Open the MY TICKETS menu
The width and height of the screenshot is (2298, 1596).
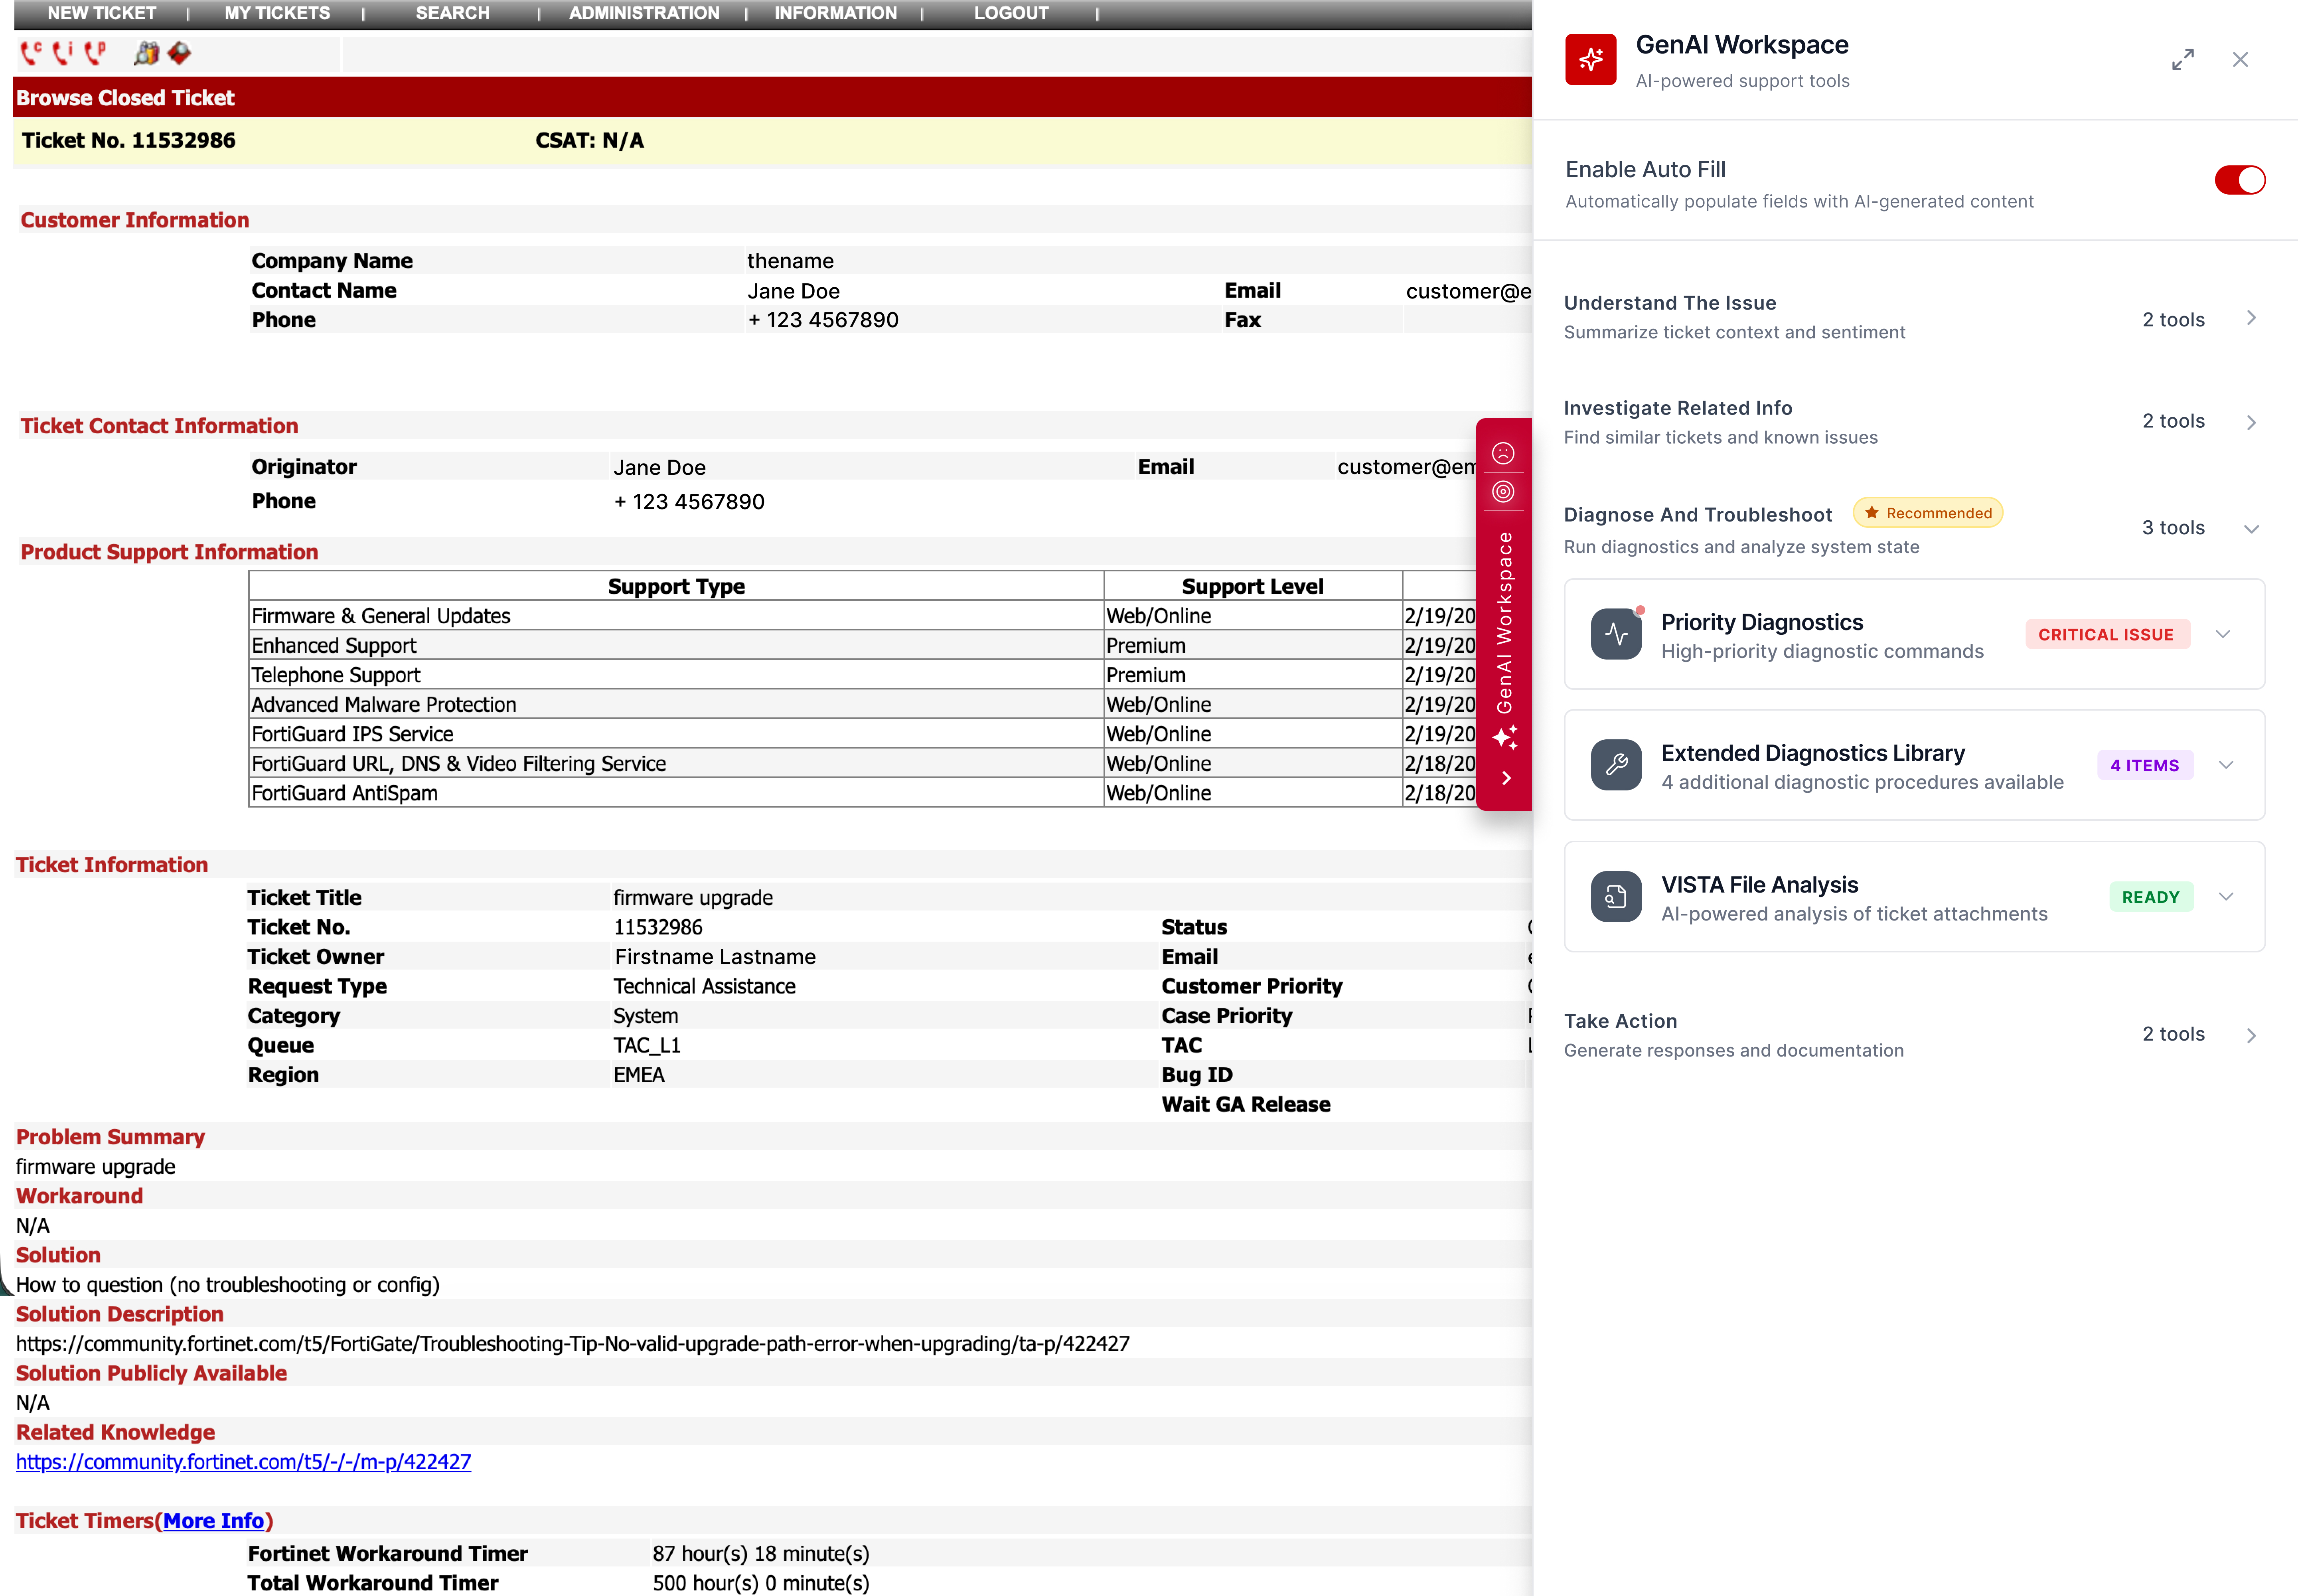click(x=277, y=13)
